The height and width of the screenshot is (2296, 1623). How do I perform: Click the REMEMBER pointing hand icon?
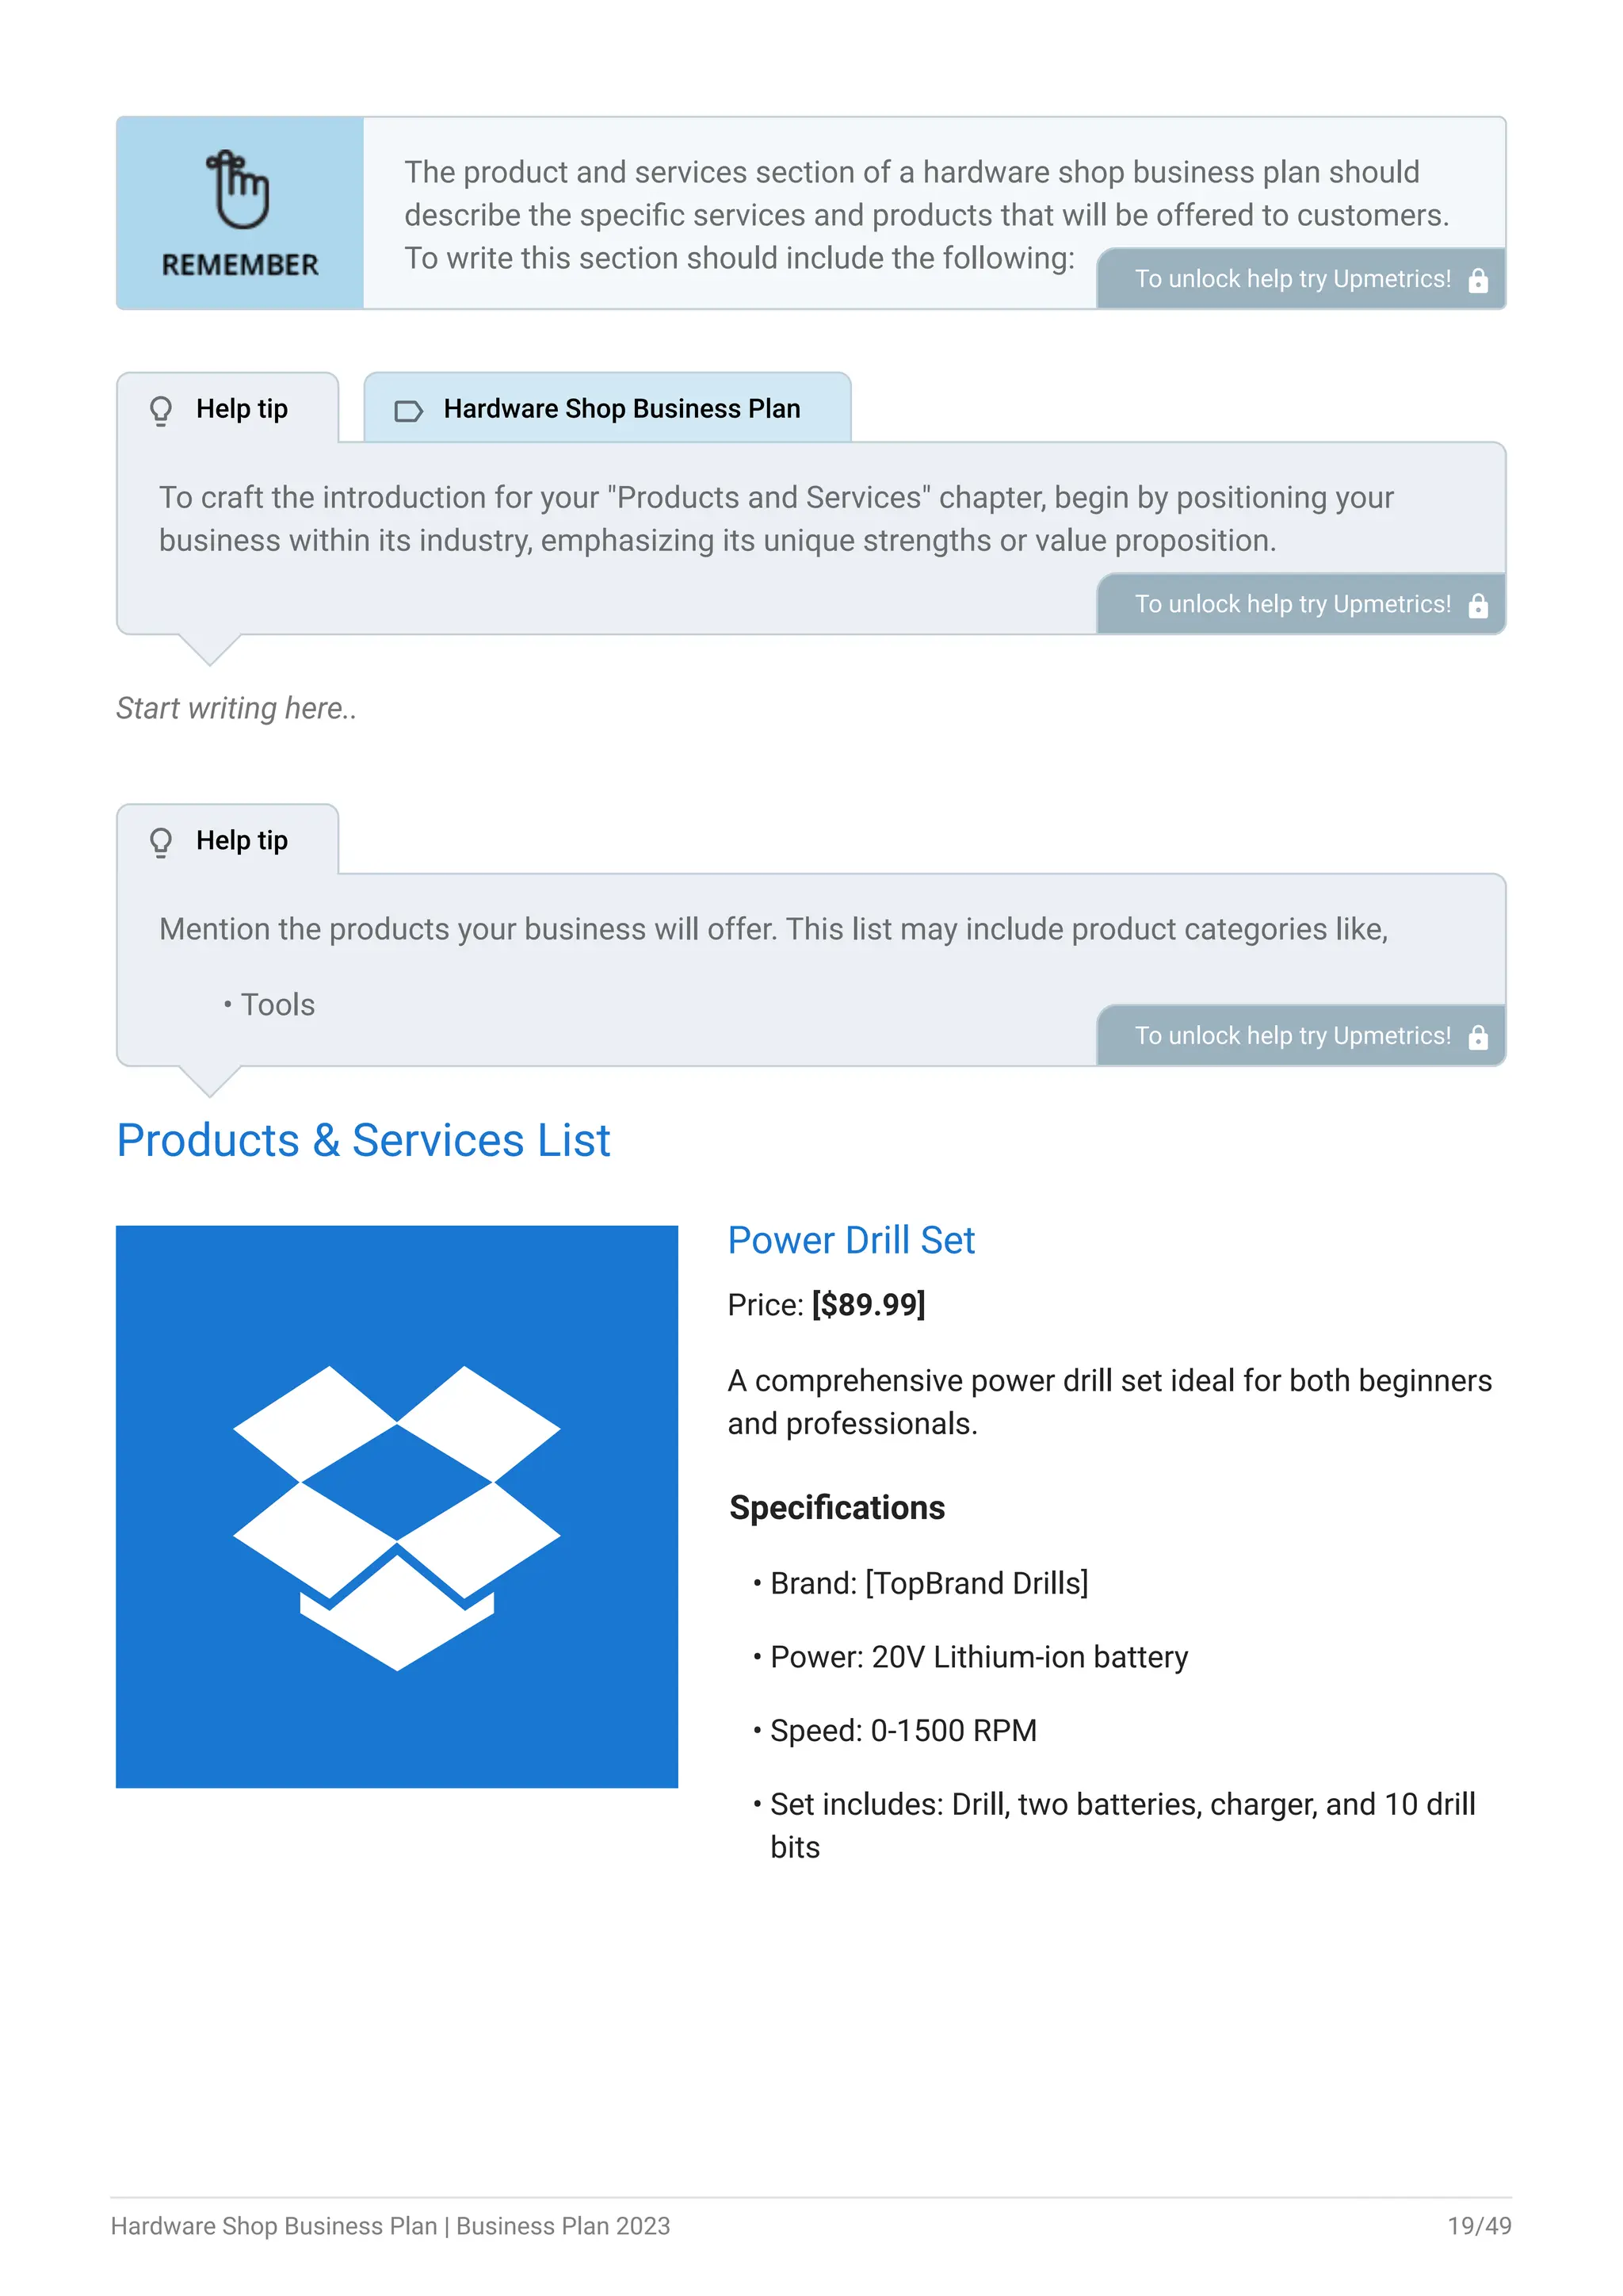click(x=238, y=189)
